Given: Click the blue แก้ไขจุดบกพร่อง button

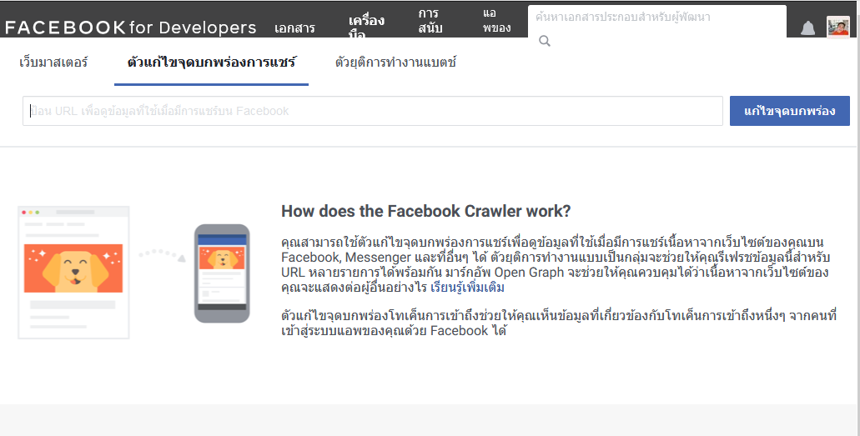Looking at the screenshot, I should [789, 111].
